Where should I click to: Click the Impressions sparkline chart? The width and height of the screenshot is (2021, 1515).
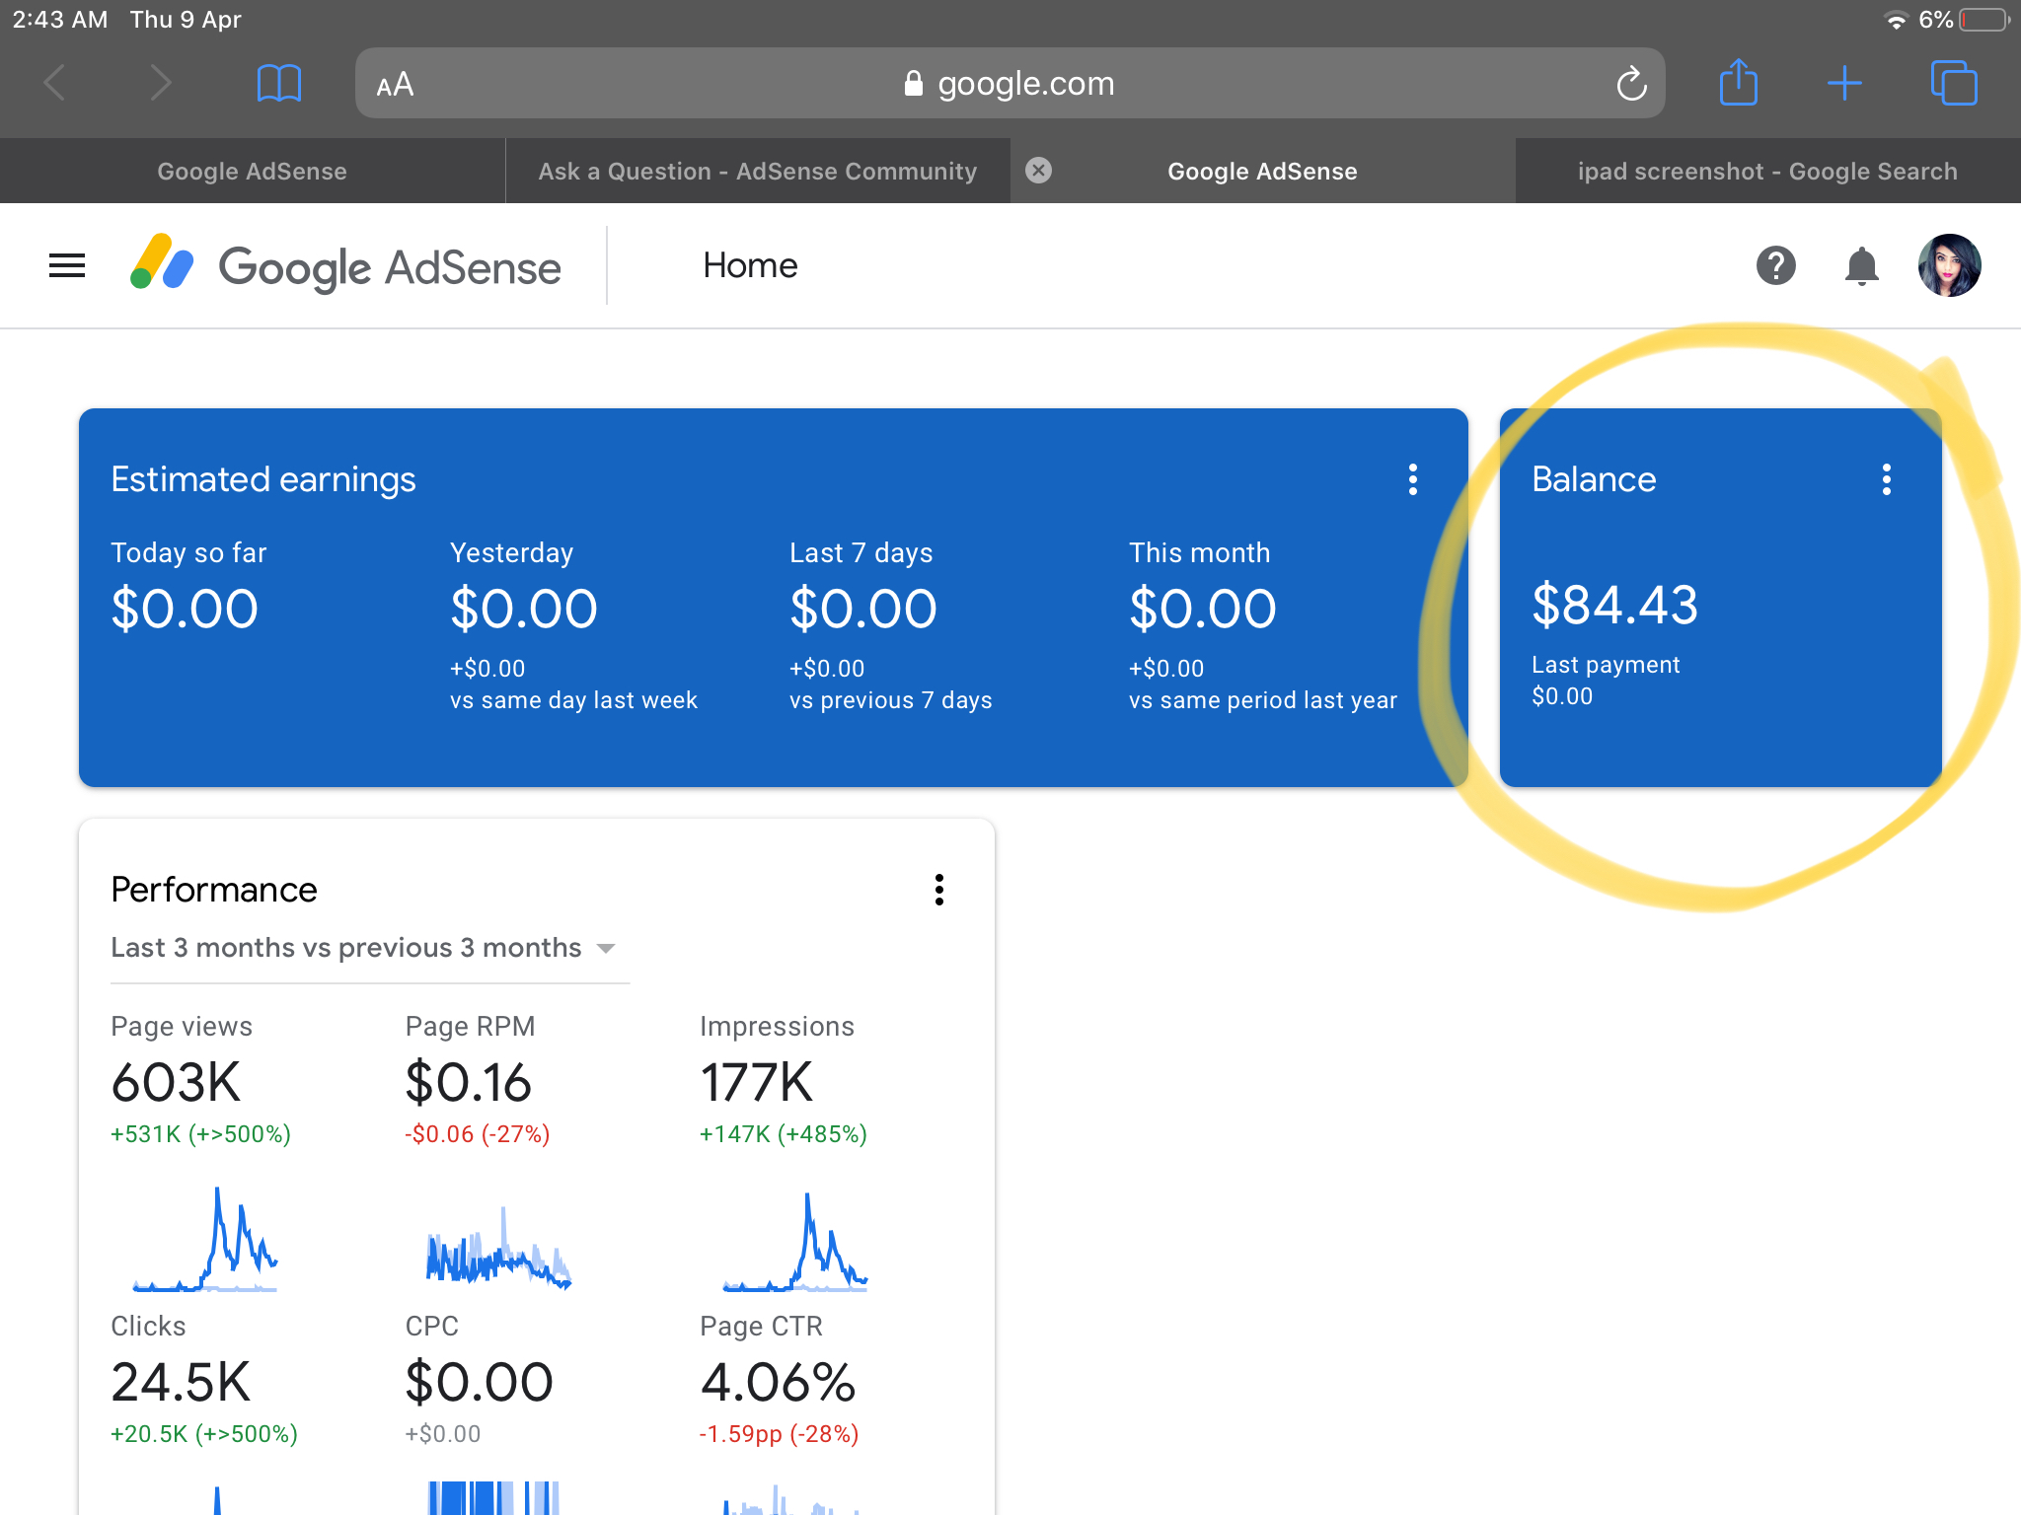tap(794, 1241)
